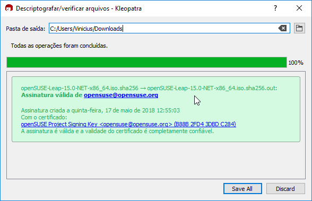312x201 pixels.
Task: Click the openSUSE-Leap-15.0-NET-x86_64.iso.sha256 file name line
Action: pos(149,88)
